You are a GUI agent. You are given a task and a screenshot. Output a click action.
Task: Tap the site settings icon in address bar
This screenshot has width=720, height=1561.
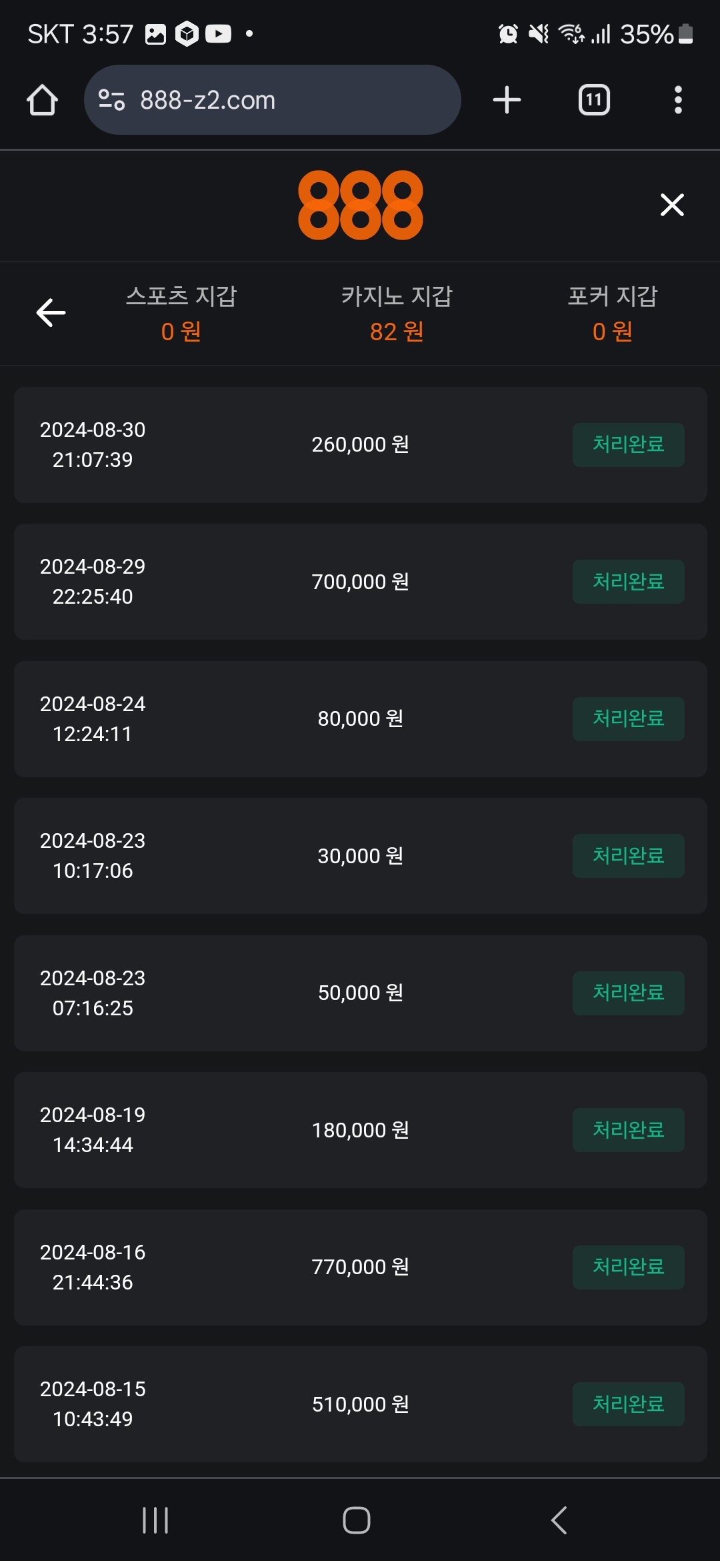[x=111, y=100]
